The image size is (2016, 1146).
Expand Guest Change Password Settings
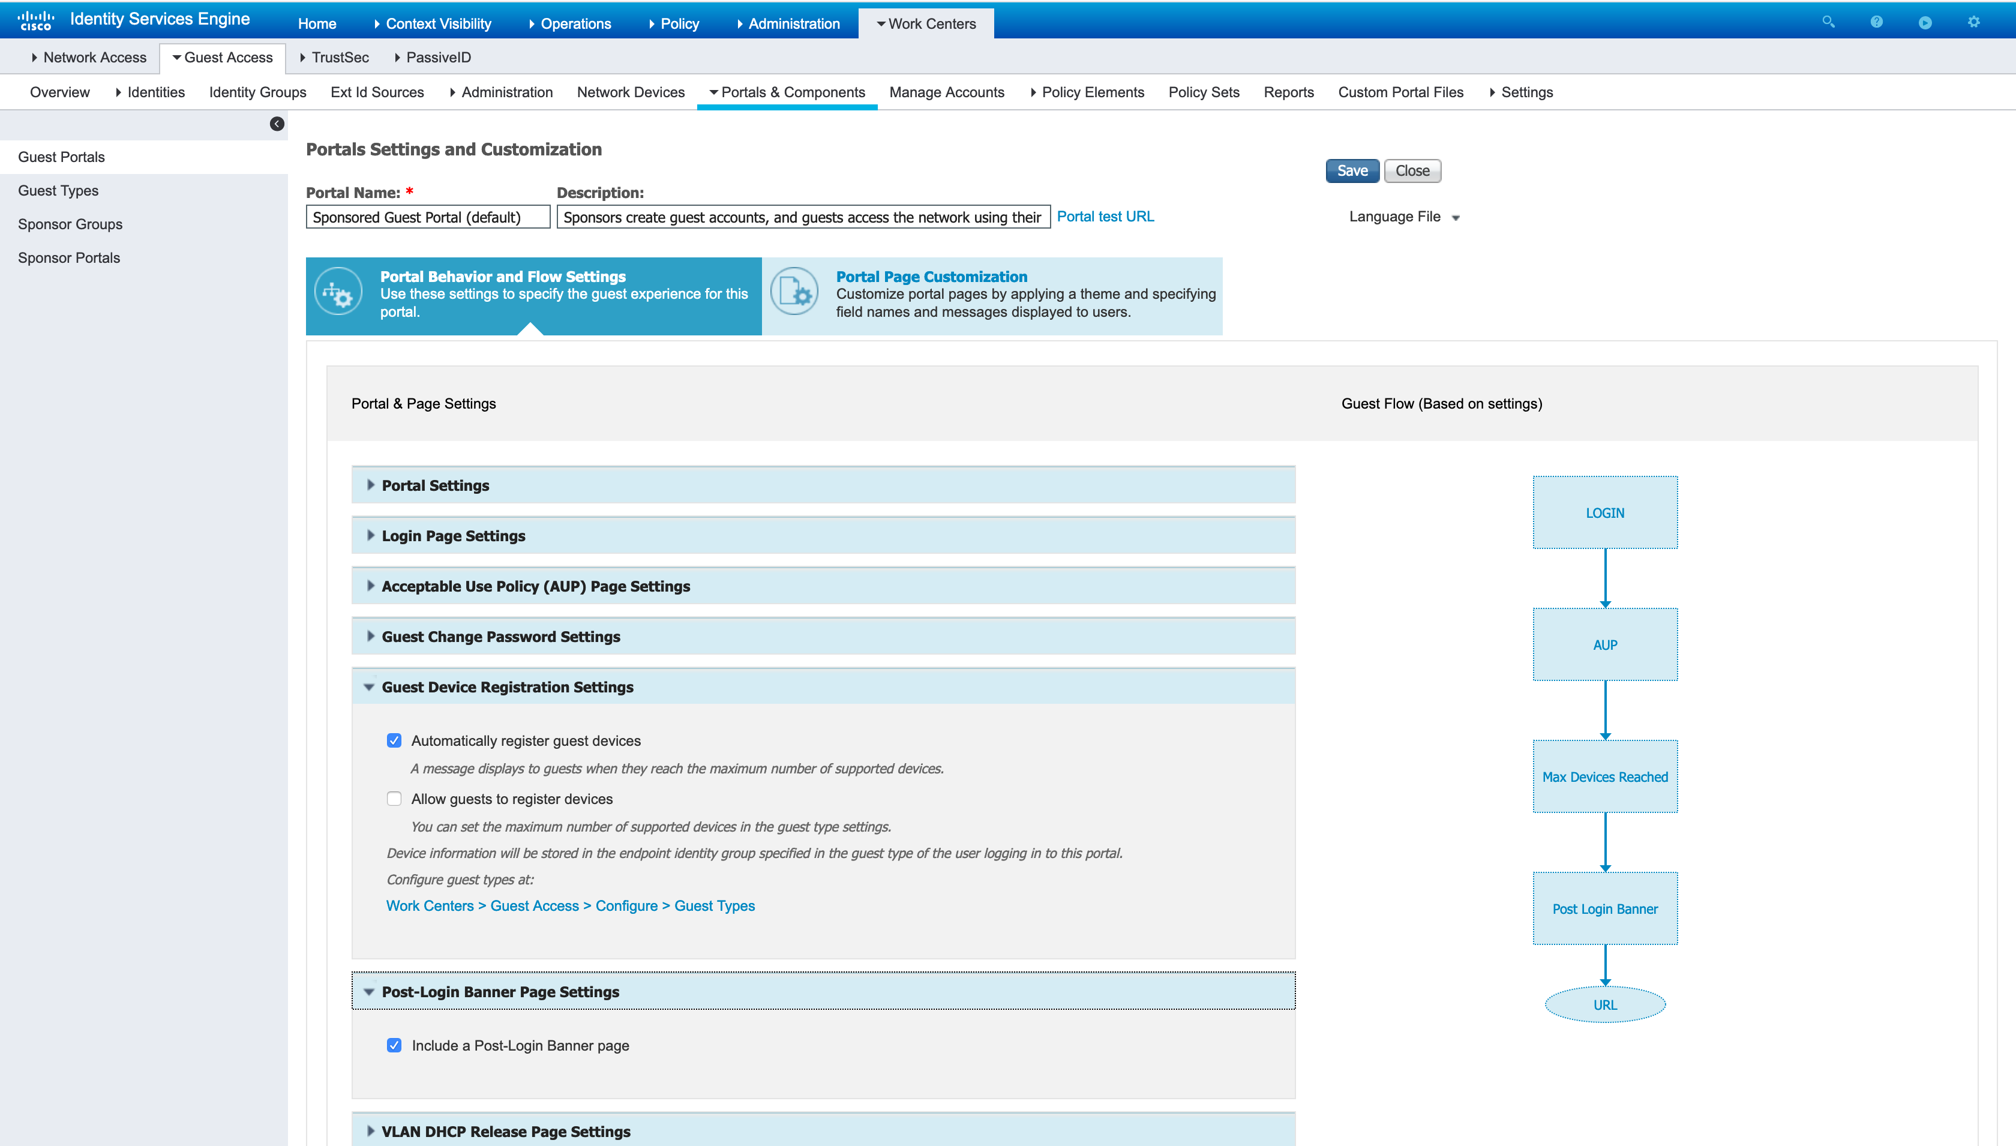(823, 637)
